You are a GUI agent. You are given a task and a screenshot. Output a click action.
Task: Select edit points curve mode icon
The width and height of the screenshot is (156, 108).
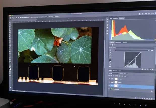(110, 60)
